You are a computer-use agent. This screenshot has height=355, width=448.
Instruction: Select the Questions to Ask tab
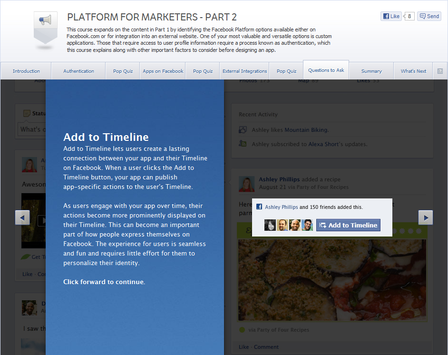(x=326, y=70)
